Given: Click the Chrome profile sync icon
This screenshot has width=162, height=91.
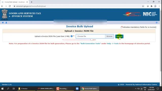Looking at the screenshot, I should pos(155,6).
